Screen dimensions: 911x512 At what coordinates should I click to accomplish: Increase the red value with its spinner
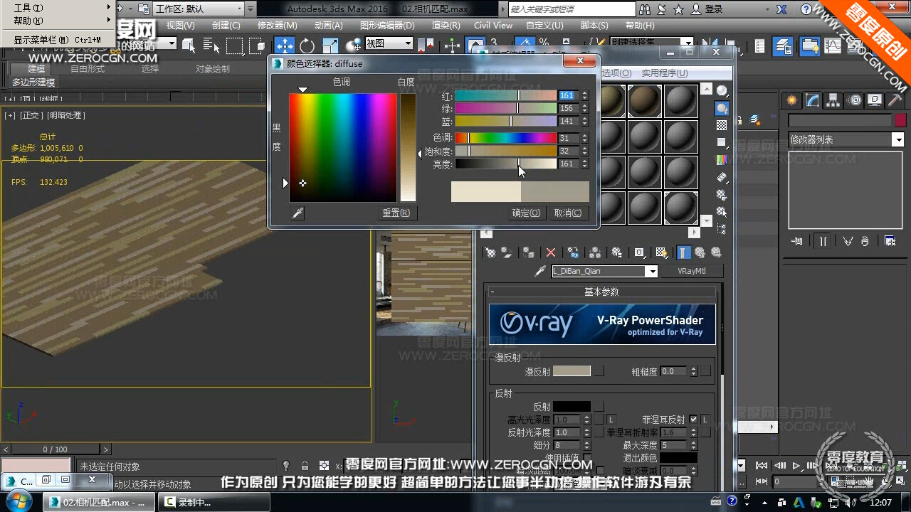pos(584,92)
